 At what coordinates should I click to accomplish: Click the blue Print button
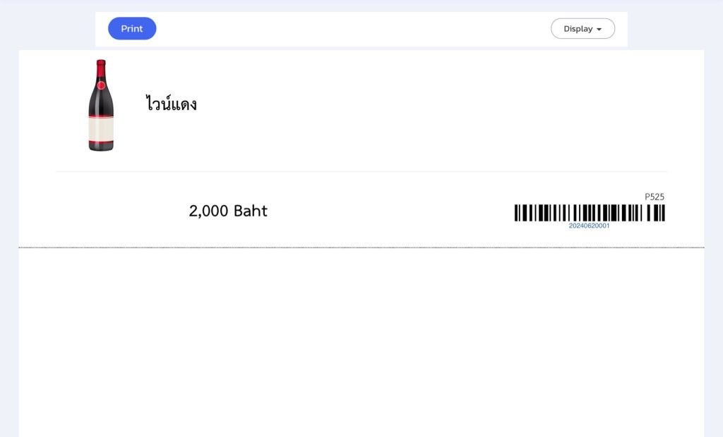[x=132, y=29]
